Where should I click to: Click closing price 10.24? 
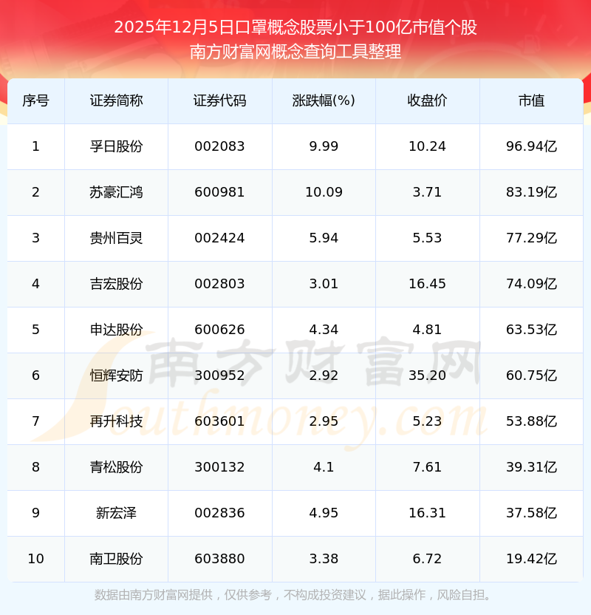(427, 146)
